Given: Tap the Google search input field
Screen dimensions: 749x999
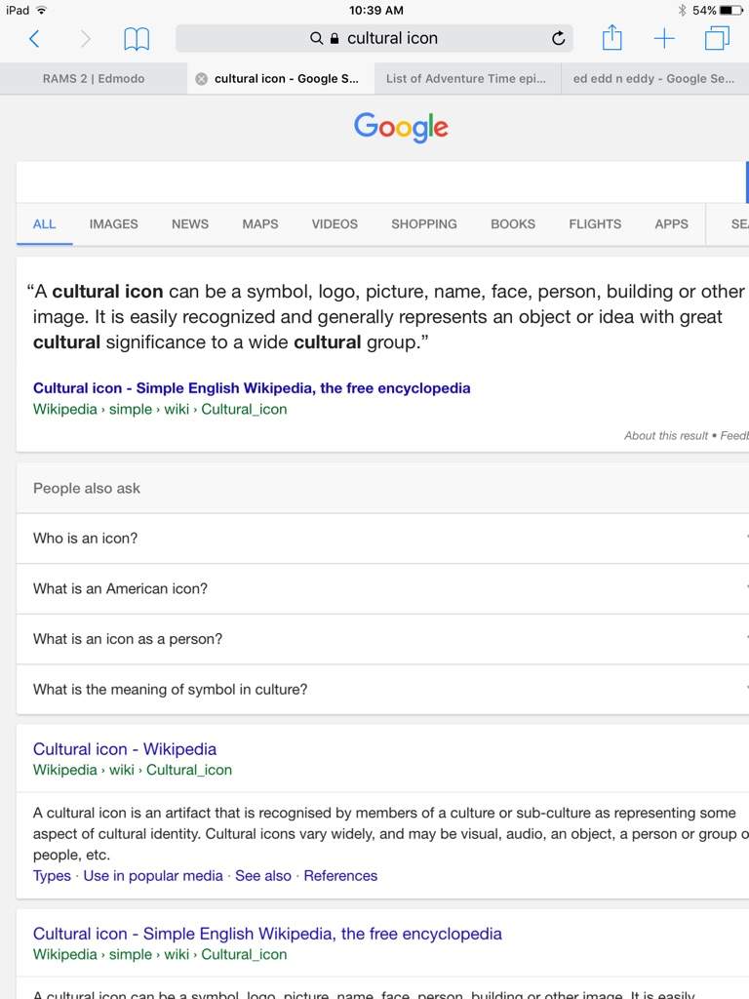Looking at the screenshot, I should pos(380,182).
